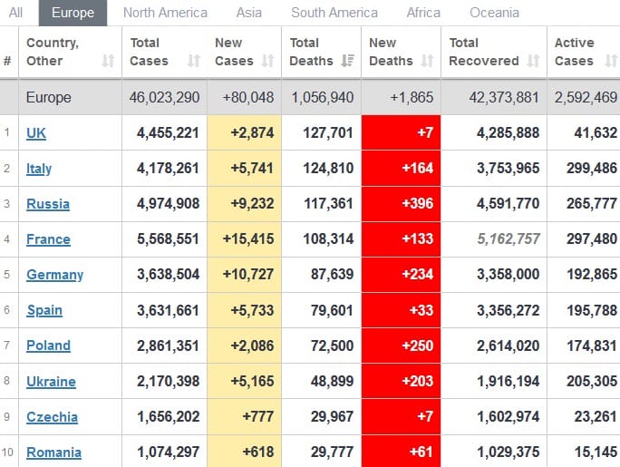Switch to the All tab
Viewport: 620px width, 467px height.
[x=16, y=13]
